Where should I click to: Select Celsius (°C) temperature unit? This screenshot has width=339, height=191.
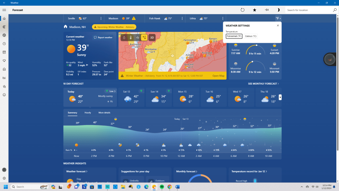tap(251, 36)
